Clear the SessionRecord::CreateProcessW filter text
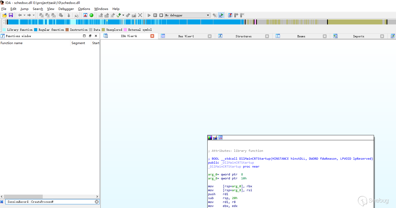 pyautogui.click(x=97, y=202)
